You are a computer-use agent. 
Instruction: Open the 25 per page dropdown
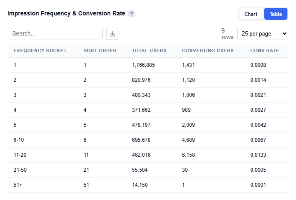[x=263, y=34]
